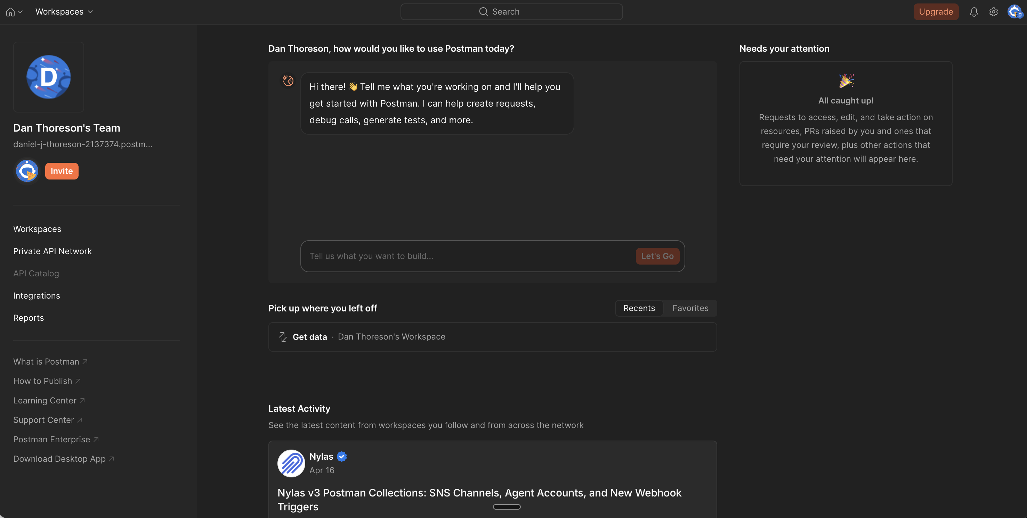The height and width of the screenshot is (518, 1027).
Task: Click the activity progress bar under Nylas post
Action: pyautogui.click(x=507, y=507)
